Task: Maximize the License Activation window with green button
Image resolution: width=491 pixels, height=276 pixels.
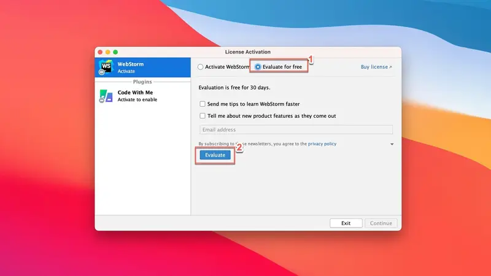Action: point(115,52)
